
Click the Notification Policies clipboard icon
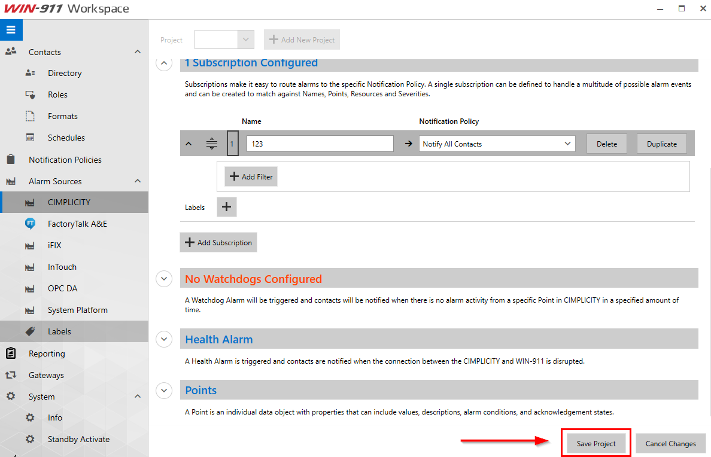(x=11, y=159)
